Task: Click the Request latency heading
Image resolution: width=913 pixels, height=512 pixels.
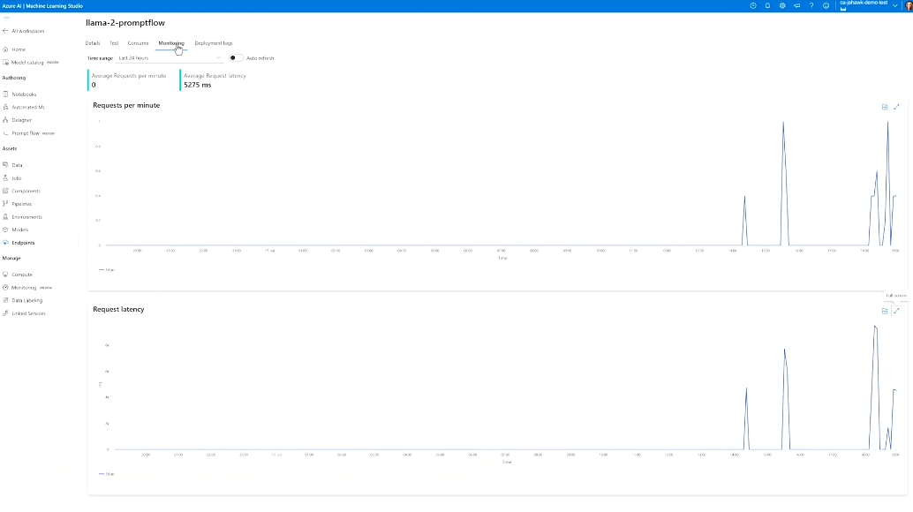Action: coord(119,309)
